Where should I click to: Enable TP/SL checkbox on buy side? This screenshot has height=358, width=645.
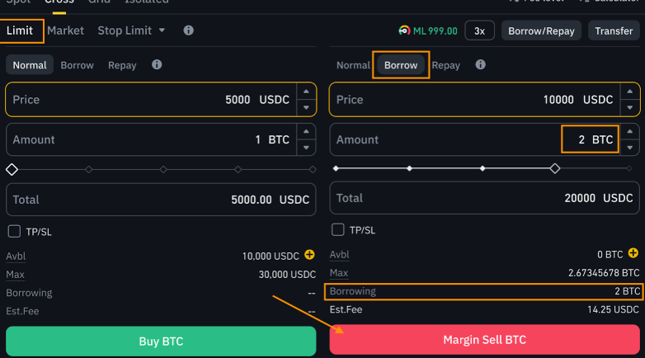pos(14,231)
